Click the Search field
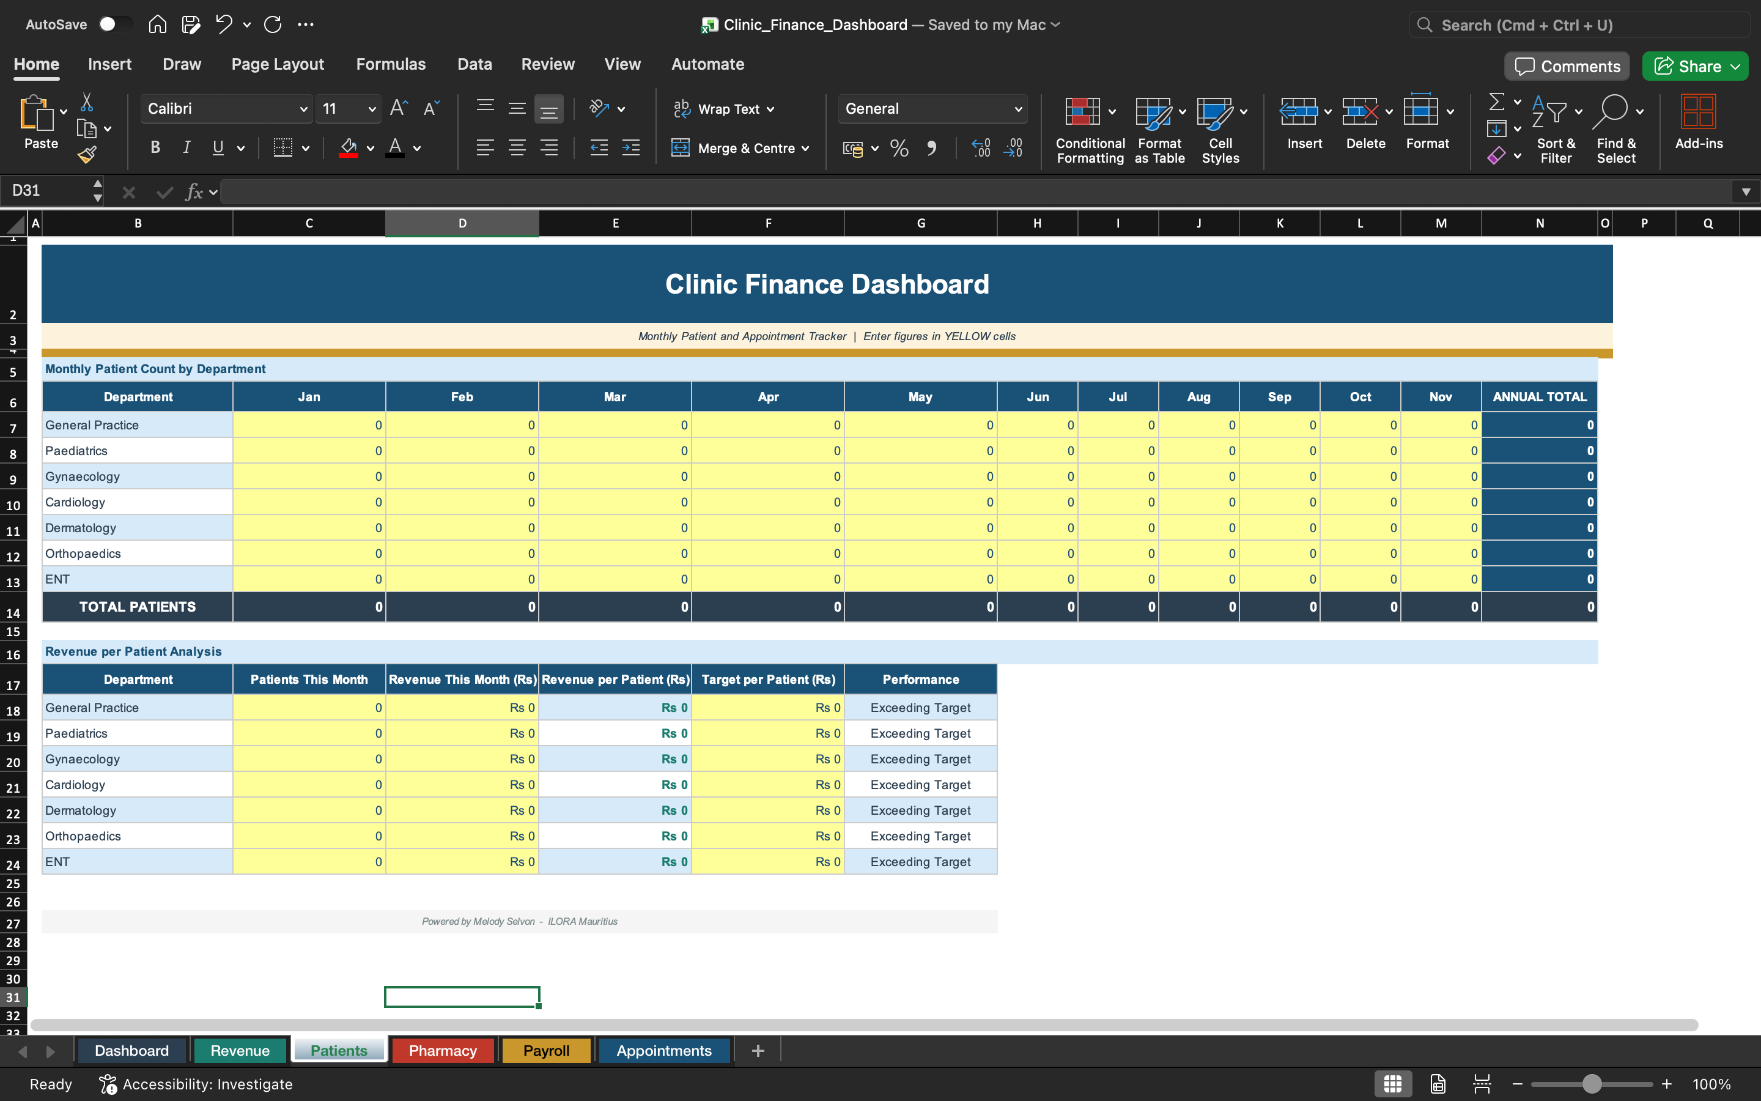Image resolution: width=1761 pixels, height=1101 pixels. (1579, 24)
